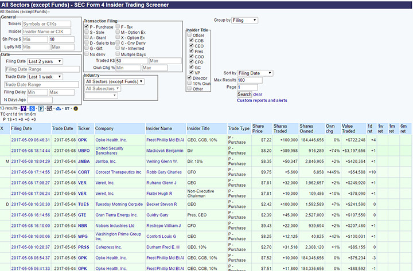The width and height of the screenshot is (413, 271).
Task: Open the Sort by Filing Date dropdown
Action: [255, 73]
